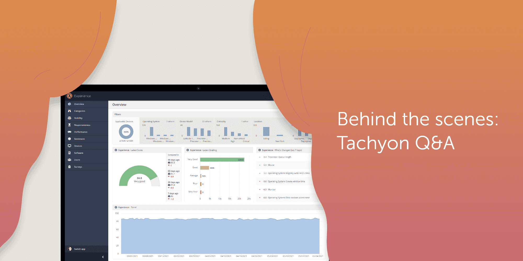The image size is (523, 261).
Task: Click the 04/05/2021 date on trend chart
Action: click(210, 256)
